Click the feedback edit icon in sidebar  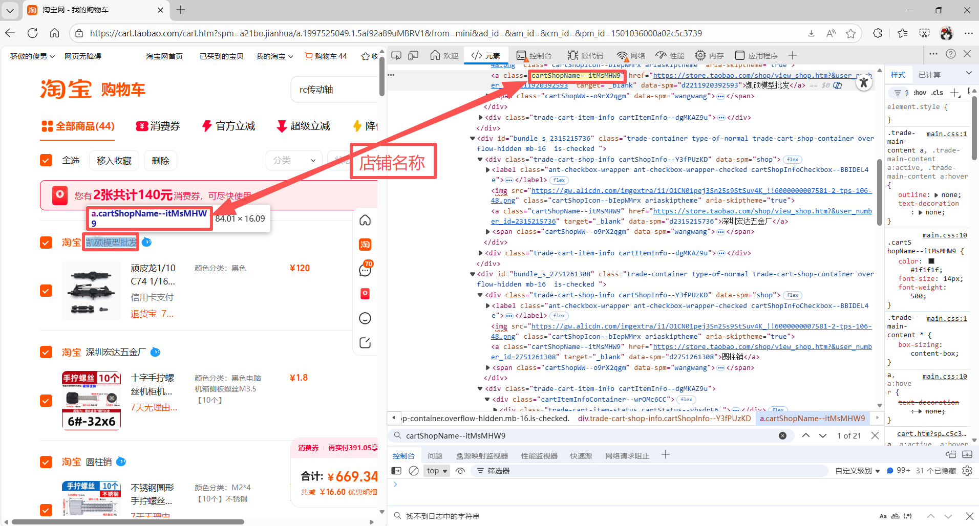pos(365,343)
